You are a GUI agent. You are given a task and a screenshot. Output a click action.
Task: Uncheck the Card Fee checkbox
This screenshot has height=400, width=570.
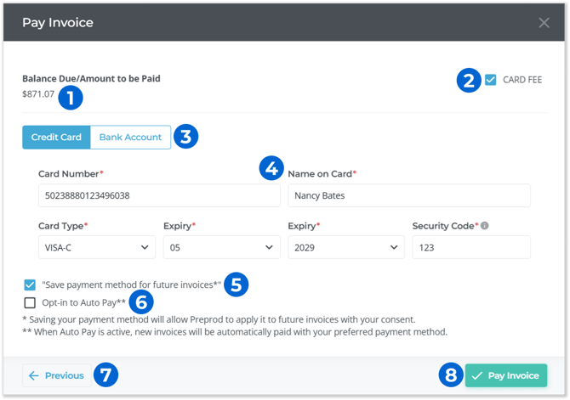(491, 81)
